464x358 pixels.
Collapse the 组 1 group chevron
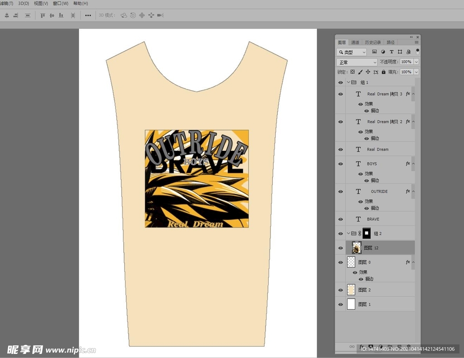pos(348,82)
